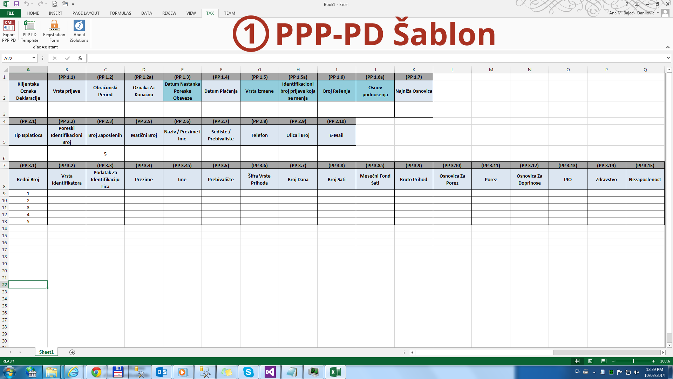Click the zoom slider handle
This screenshot has width=673, height=379.
pyautogui.click(x=633, y=361)
